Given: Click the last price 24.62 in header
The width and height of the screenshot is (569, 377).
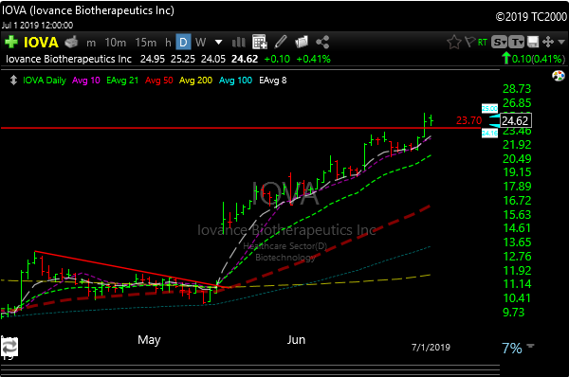Looking at the screenshot, I should tap(245, 59).
